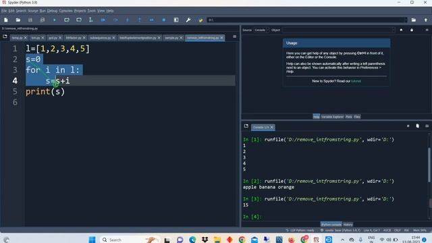The image size is (432, 243).
Task: Open the Projects menu
Action: coord(80,11)
